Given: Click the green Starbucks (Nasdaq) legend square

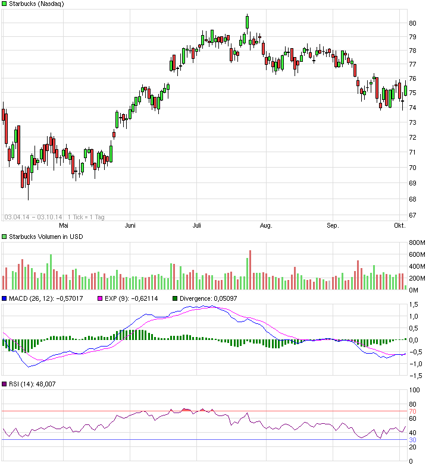Looking at the screenshot, I should click(4, 4).
